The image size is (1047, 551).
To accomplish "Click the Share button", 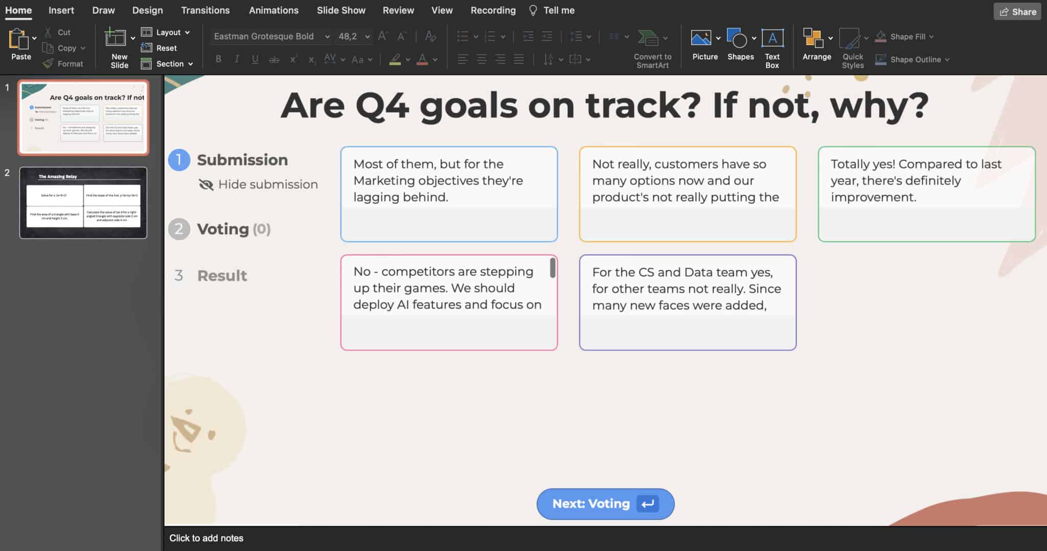I will pyautogui.click(x=1017, y=11).
